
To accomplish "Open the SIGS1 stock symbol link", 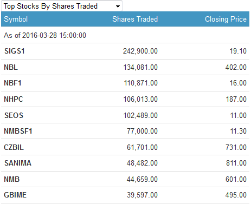I will tap(15, 51).
